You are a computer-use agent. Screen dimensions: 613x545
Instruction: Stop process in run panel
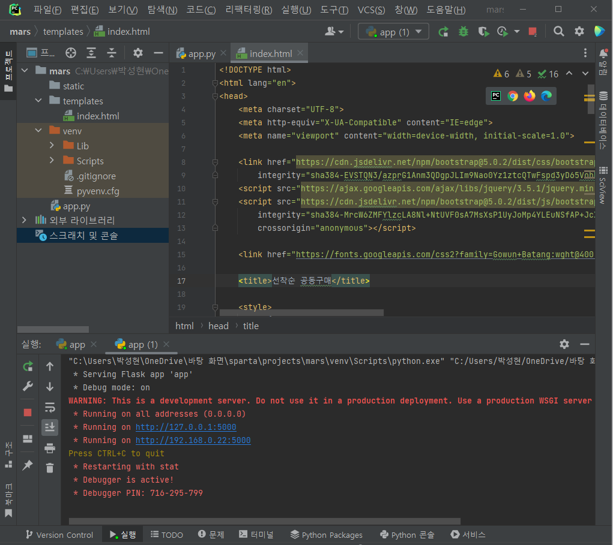point(28,412)
